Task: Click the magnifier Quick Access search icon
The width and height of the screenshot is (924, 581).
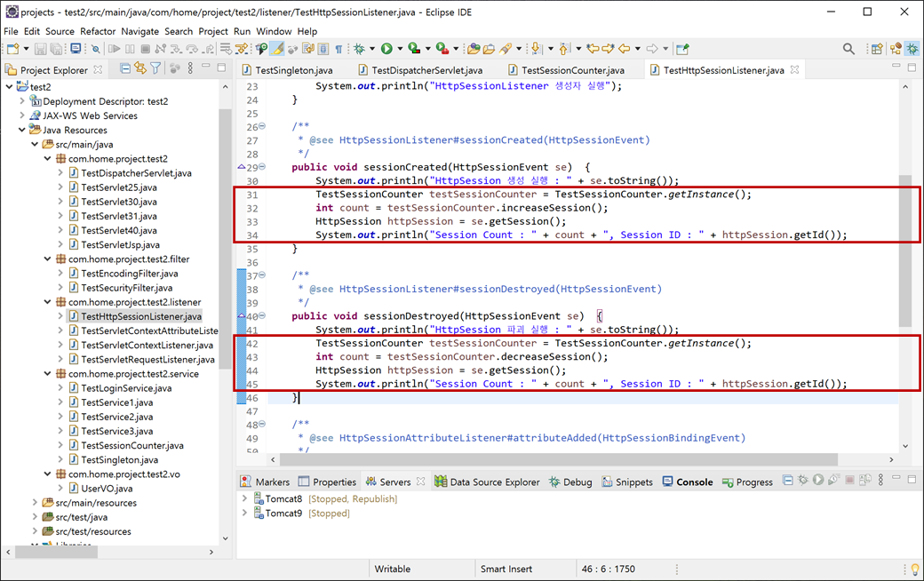Action: tap(848, 49)
